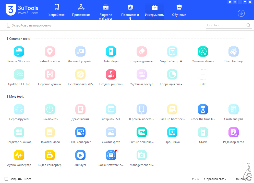
Task: Launch the HEIC конвертер tool
Action: point(80,132)
